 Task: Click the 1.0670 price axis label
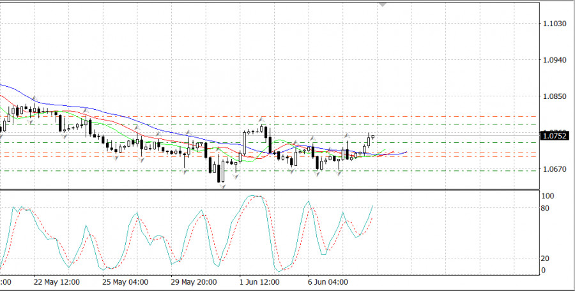553,170
